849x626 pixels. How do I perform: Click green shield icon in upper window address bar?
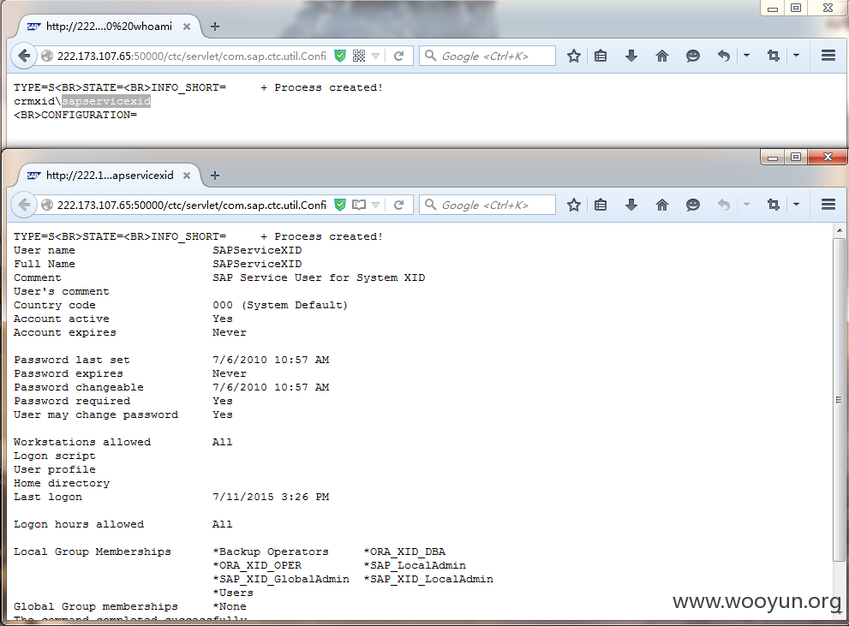(340, 56)
